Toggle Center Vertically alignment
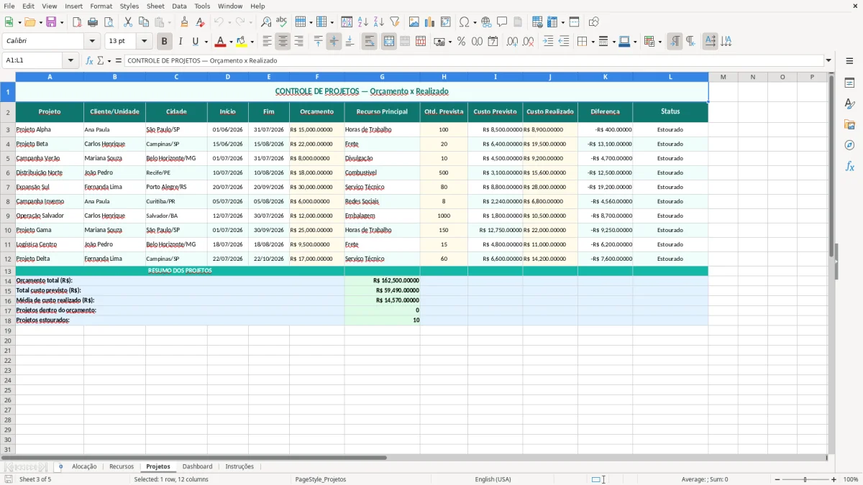 tap(334, 42)
